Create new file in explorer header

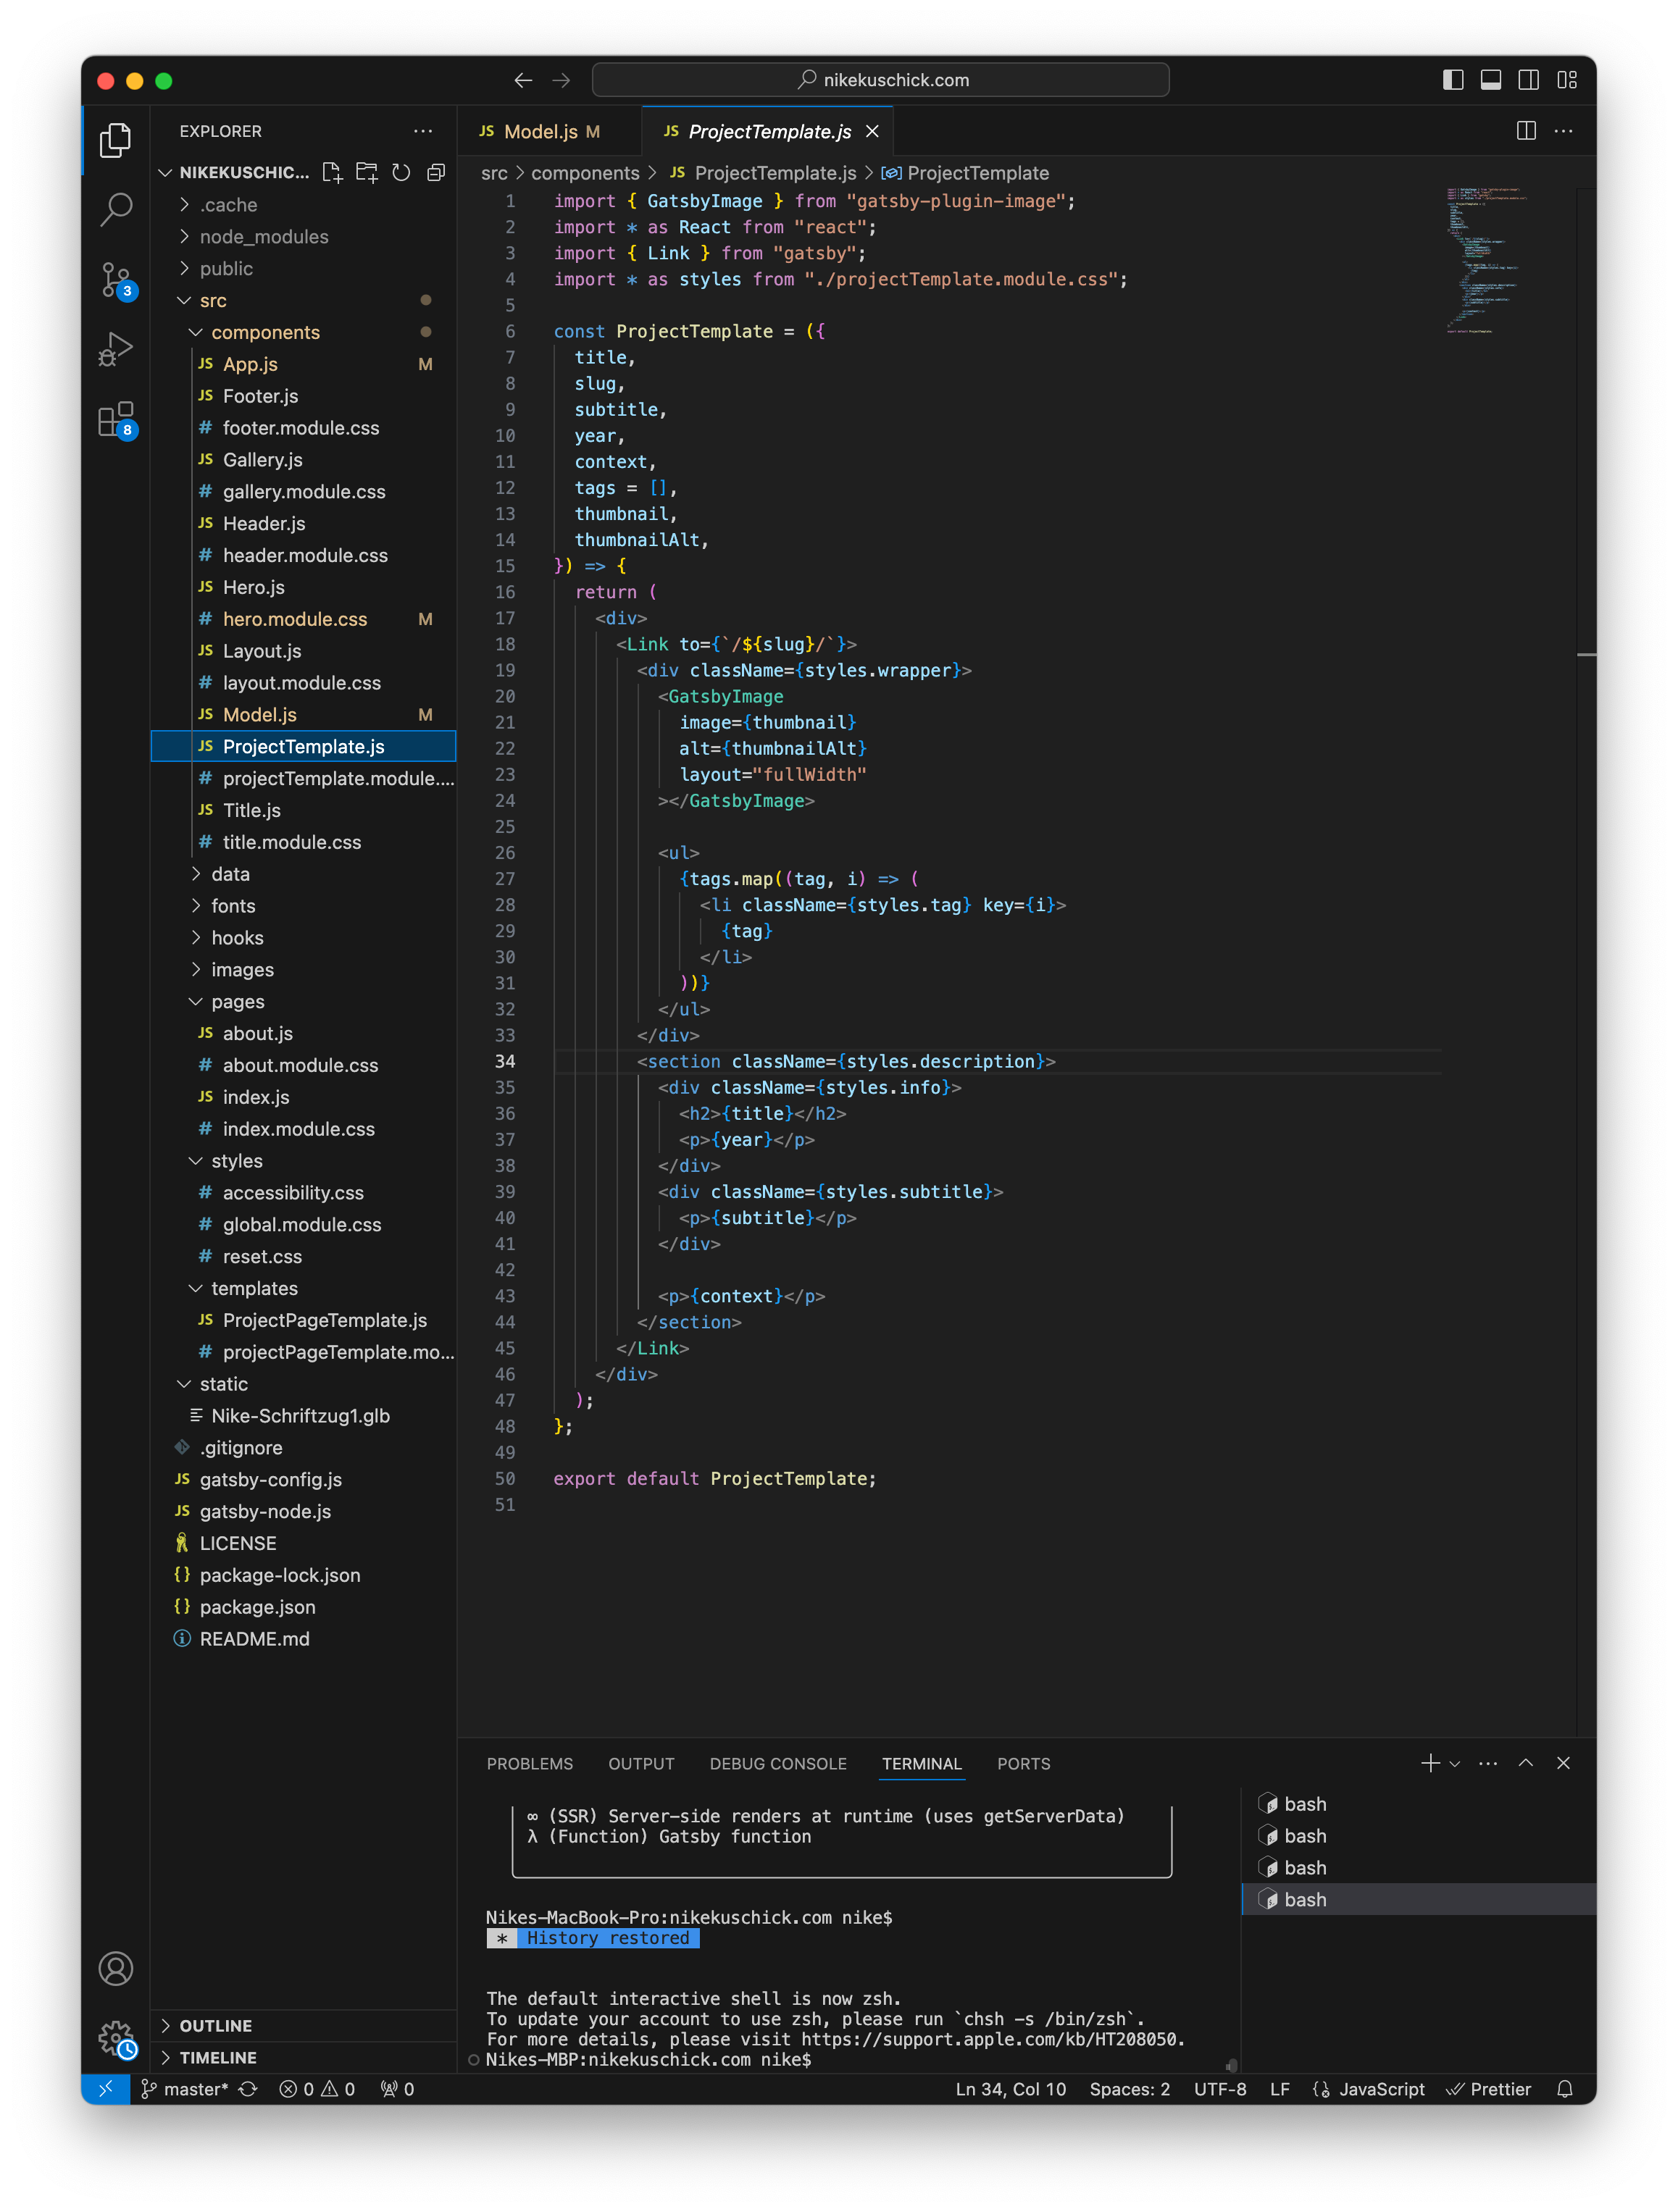click(x=333, y=173)
